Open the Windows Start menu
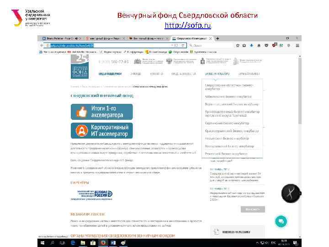The image size is (329, 247). (42, 243)
